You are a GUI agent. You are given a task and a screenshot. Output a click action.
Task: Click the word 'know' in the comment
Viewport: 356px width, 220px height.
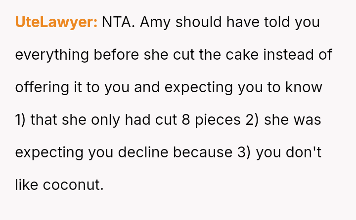[304, 87]
